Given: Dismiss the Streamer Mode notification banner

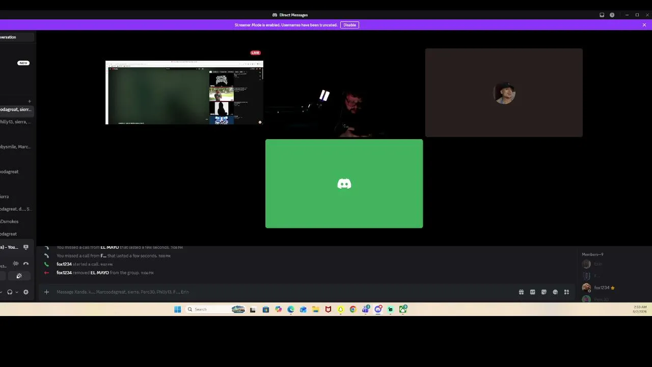Looking at the screenshot, I should click(x=644, y=25).
